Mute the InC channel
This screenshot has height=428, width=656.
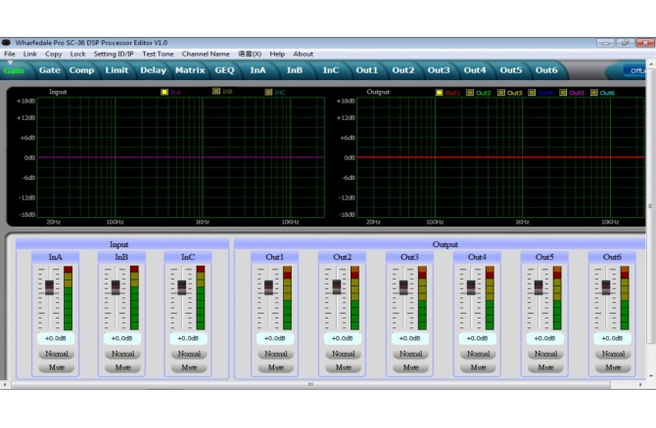click(x=189, y=367)
